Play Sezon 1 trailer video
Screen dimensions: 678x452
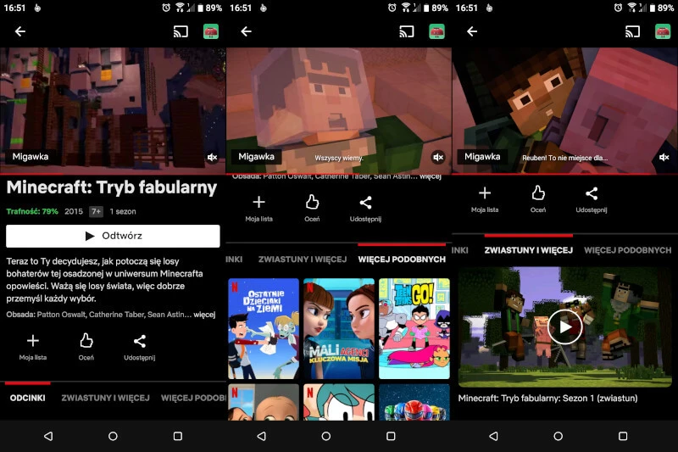tap(564, 327)
